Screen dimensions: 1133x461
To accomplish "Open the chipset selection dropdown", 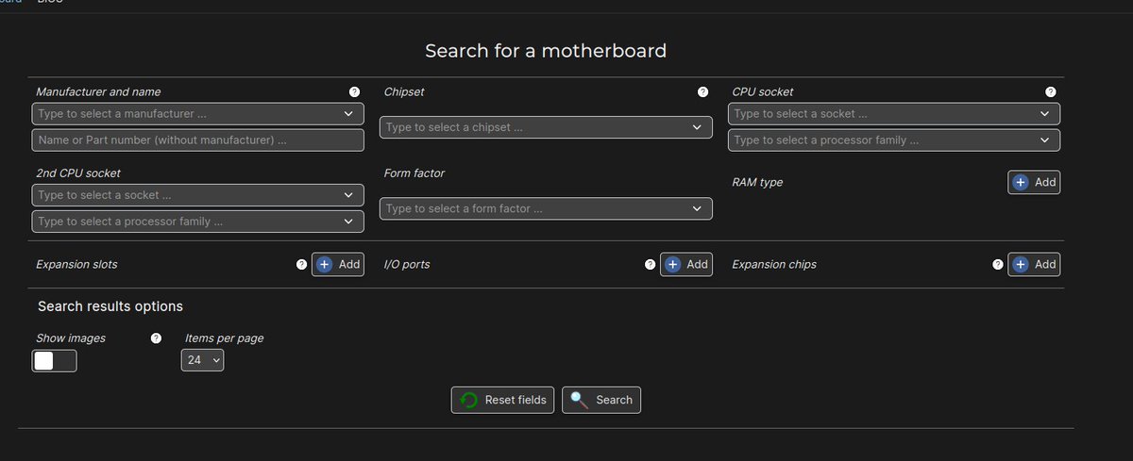I will tap(546, 127).
